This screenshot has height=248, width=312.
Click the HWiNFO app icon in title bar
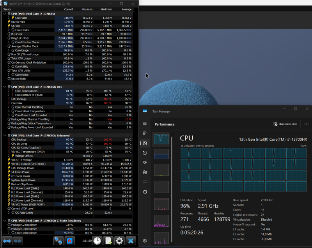pyautogui.click(x=5, y=4)
